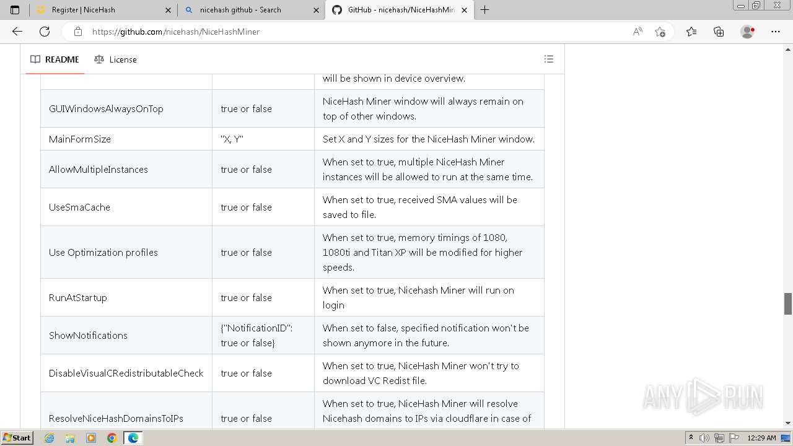Click the scrollbar up arrow
Viewport: 793px width, 446px height.
point(788,48)
